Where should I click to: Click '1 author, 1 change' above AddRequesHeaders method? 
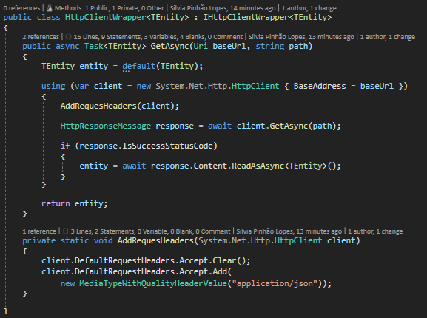(375, 231)
